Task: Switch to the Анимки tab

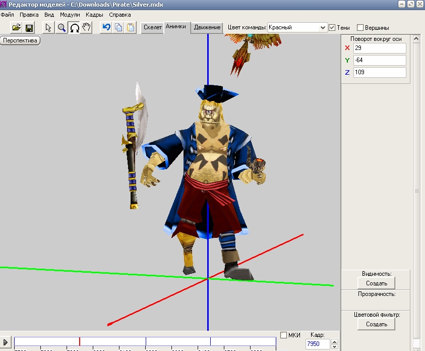Action: (176, 27)
